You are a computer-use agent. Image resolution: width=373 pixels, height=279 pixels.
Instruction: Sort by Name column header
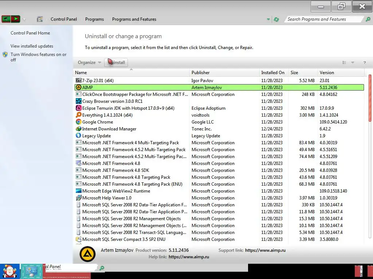pyautogui.click(x=131, y=73)
